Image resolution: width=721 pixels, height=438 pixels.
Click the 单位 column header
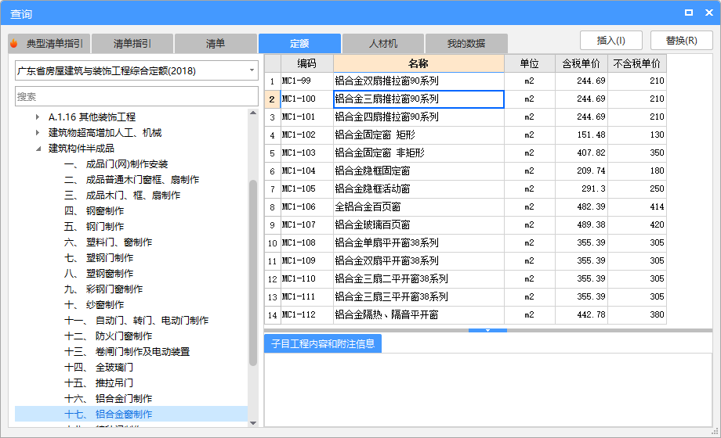coord(529,63)
